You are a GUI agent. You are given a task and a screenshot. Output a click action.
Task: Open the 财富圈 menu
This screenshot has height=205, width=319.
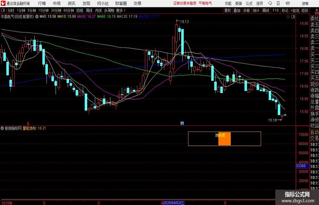click(121, 3)
